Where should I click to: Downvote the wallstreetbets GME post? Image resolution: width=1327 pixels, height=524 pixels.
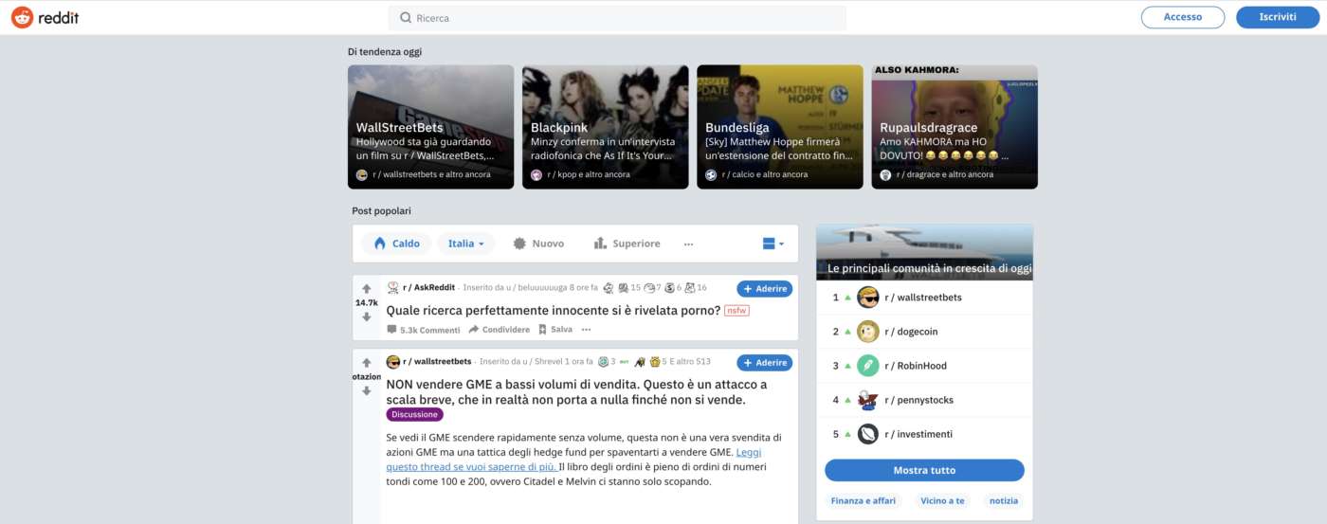click(367, 390)
